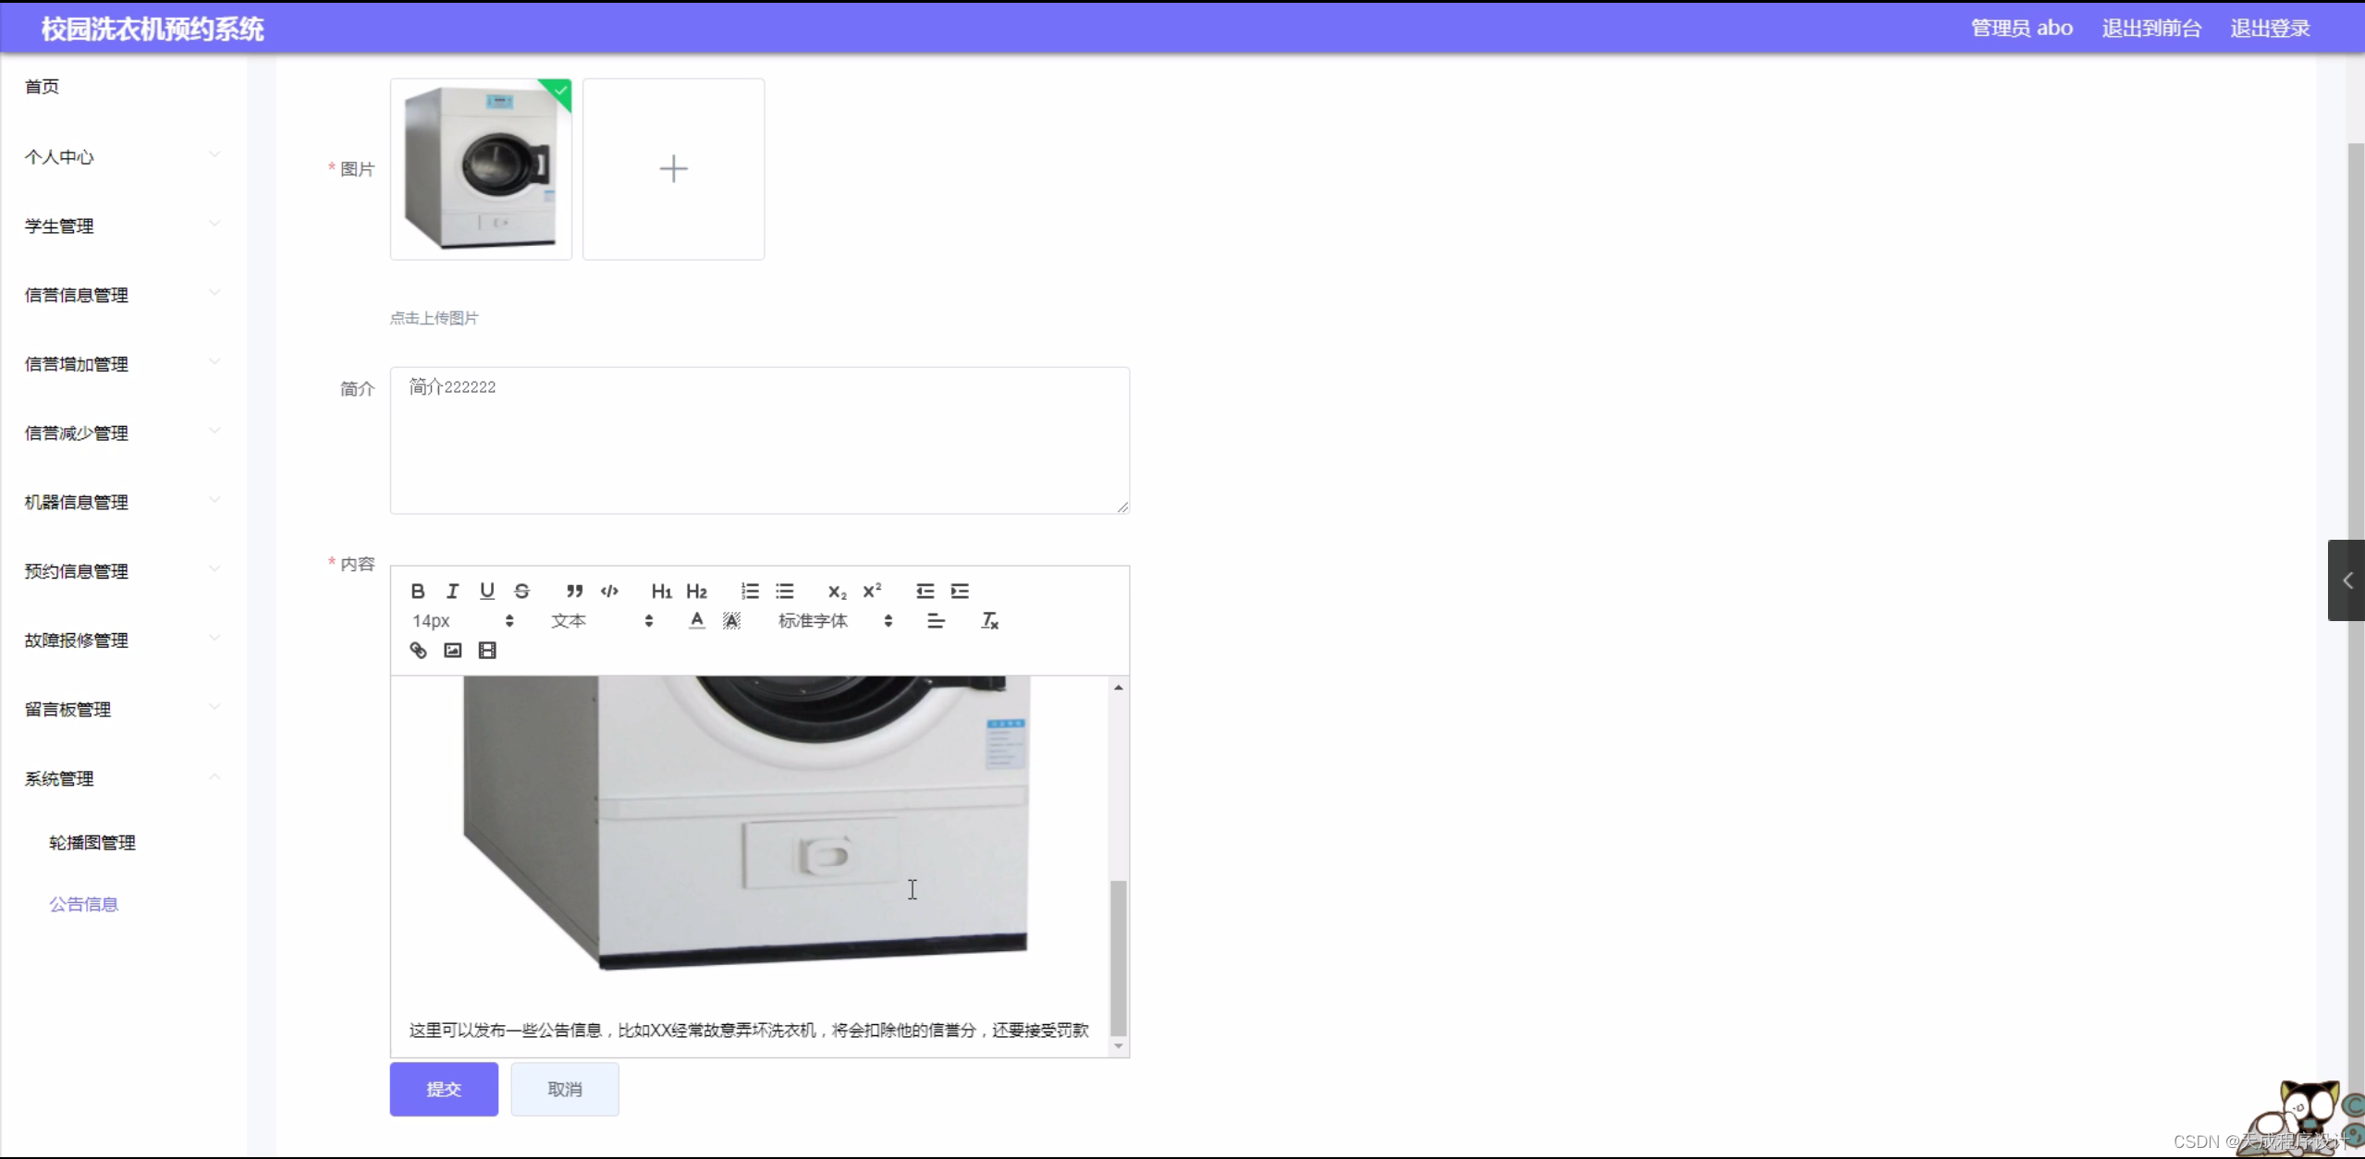Image resolution: width=2365 pixels, height=1159 pixels.
Task: Open the 公告信息 menu item
Action: click(x=83, y=903)
